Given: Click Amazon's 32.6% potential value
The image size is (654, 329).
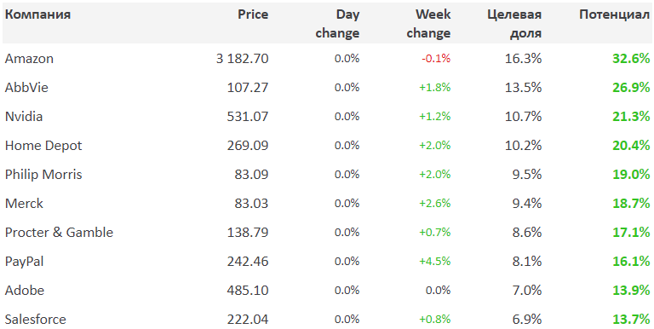Looking at the screenshot, I should coord(631,59).
